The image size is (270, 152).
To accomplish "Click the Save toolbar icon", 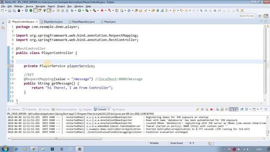I will click(10, 11).
